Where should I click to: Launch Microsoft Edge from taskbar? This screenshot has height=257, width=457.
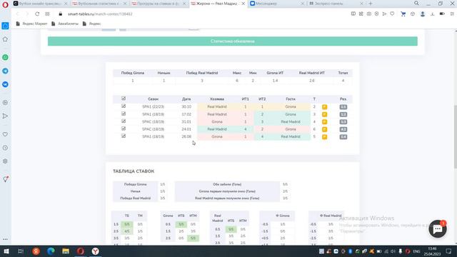click(x=51, y=251)
